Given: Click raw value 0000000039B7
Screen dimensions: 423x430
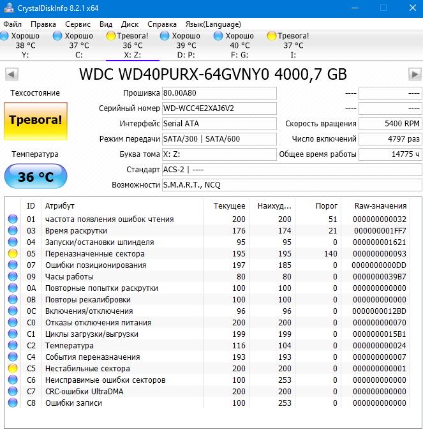Looking at the screenshot, I should tap(380, 277).
